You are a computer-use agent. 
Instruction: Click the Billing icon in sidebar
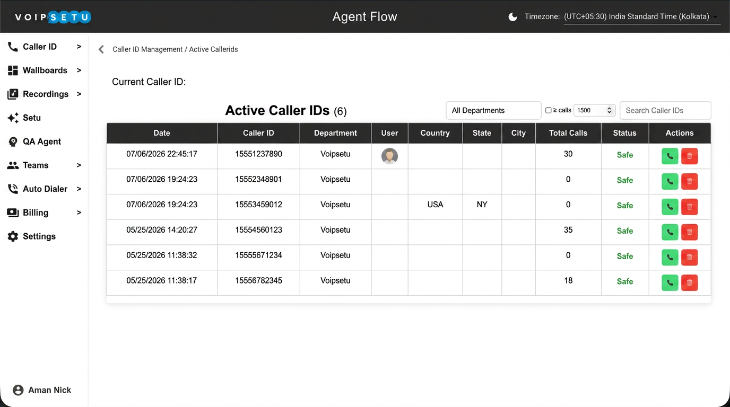click(13, 213)
